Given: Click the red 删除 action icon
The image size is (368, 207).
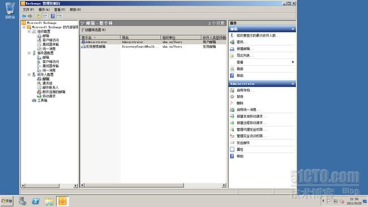Looking at the screenshot, I should pyautogui.click(x=232, y=103).
